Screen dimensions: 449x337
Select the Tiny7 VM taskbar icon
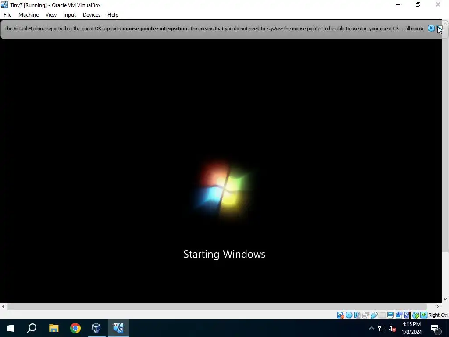(x=118, y=328)
